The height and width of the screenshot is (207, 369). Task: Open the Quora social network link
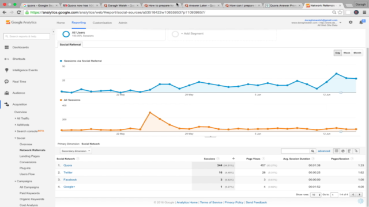pos(68,166)
